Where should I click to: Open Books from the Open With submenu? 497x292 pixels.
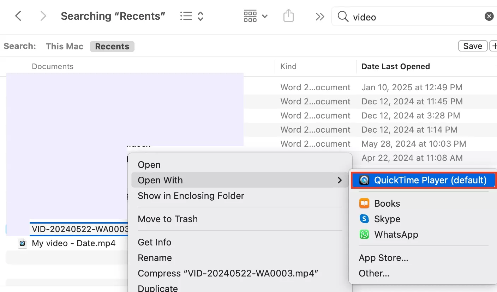[387, 203]
